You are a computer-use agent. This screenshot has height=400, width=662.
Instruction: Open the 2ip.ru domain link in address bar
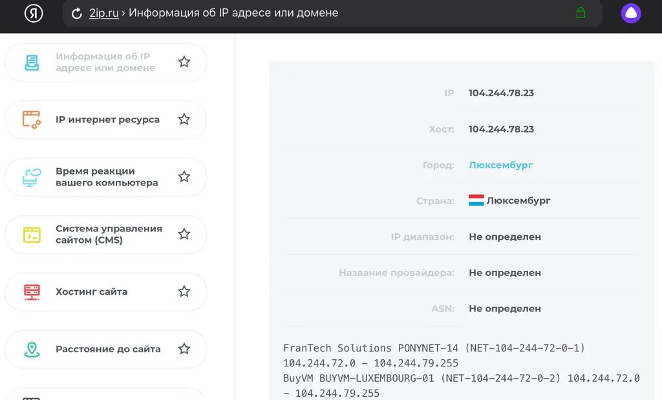(104, 13)
